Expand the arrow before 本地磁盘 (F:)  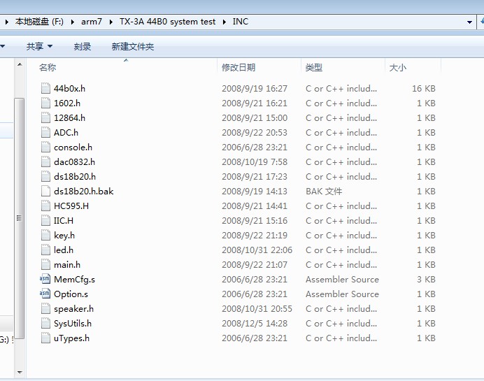6,22
